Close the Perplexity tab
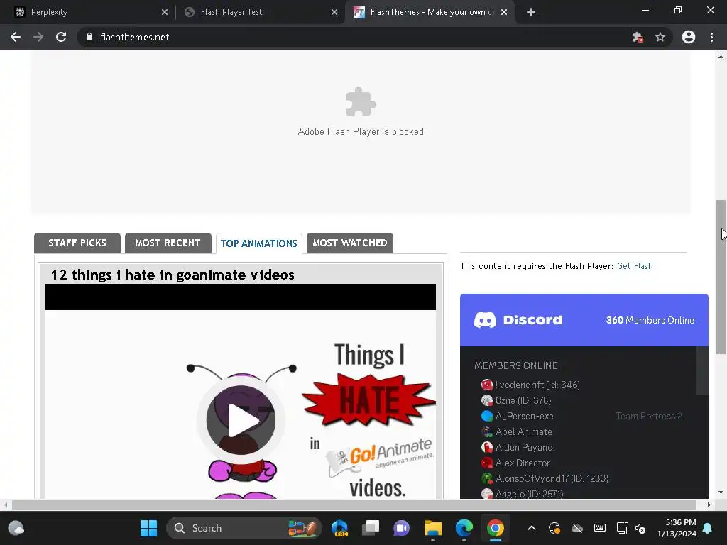 tap(165, 12)
